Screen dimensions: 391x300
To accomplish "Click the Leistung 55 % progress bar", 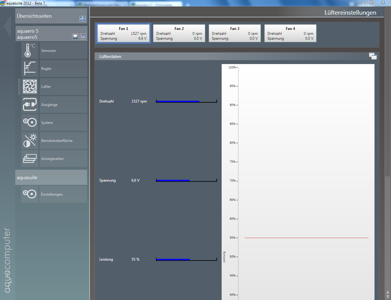I will click(x=186, y=259).
